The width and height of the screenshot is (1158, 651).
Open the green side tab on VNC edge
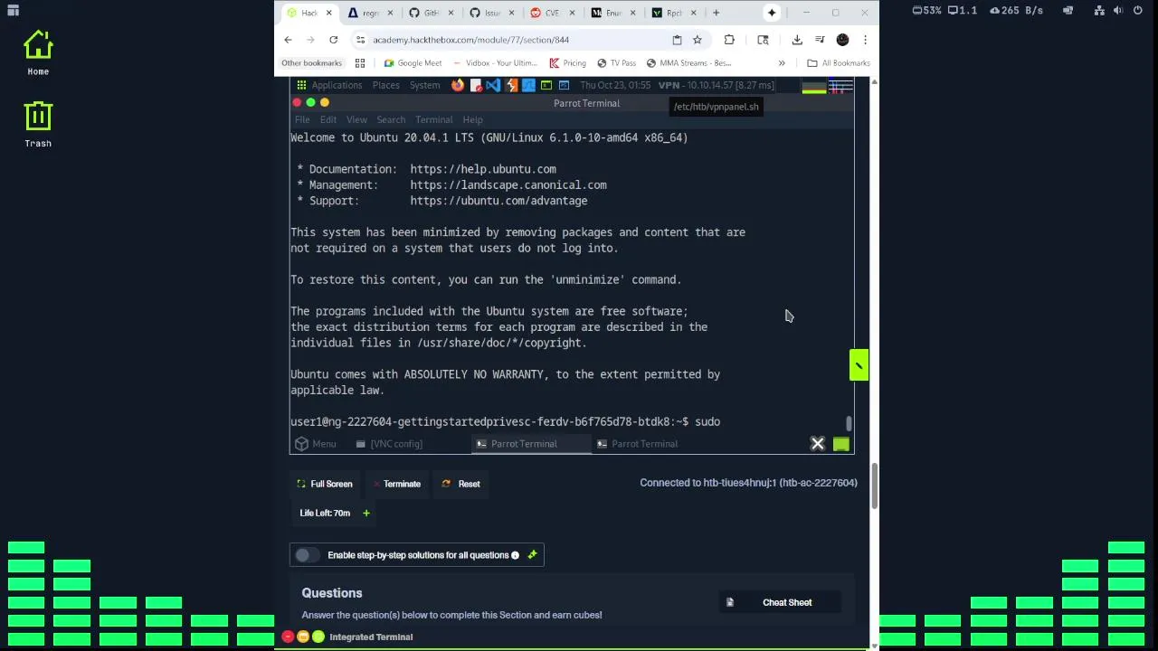[859, 365]
